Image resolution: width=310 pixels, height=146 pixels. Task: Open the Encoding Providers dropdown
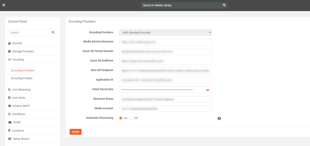(165, 33)
